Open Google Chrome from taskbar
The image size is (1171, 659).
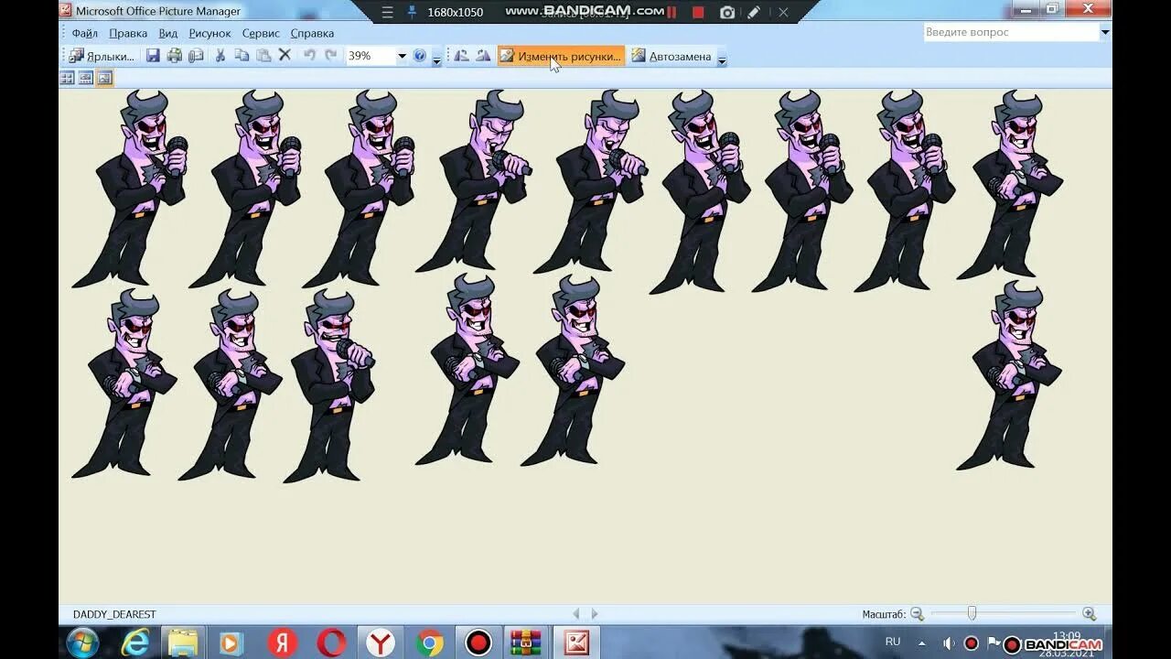pos(429,643)
